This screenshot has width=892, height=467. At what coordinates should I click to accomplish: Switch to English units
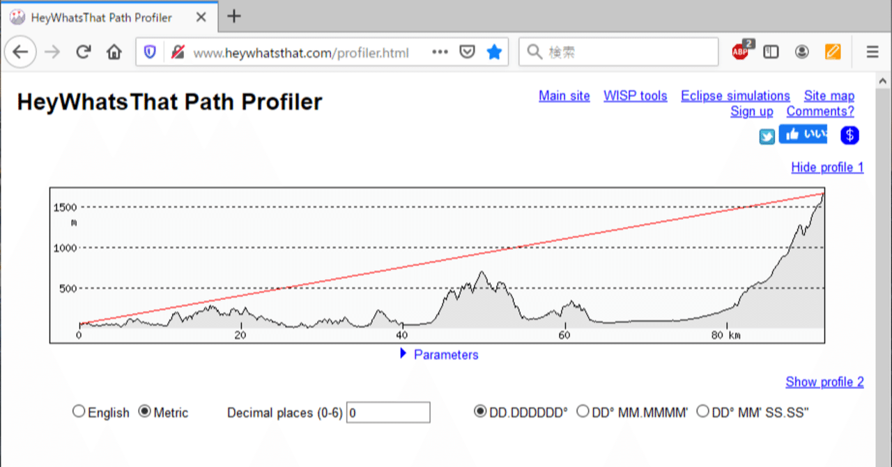[79, 411]
